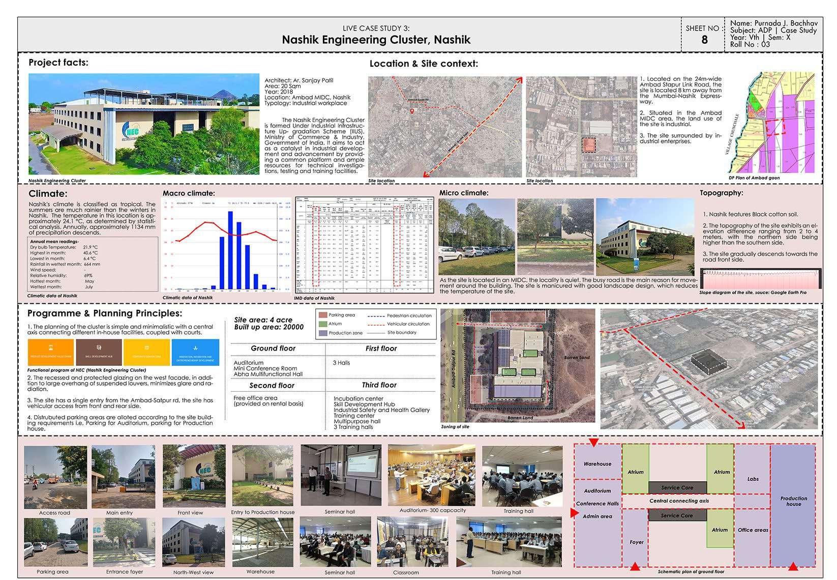Click the Ambad-Satpur Rd label on zoning plan

[x=454, y=368]
